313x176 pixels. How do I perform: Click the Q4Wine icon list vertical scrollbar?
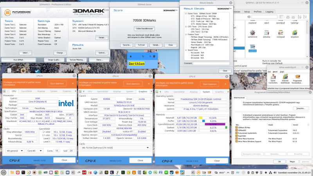click(x=307, y=39)
